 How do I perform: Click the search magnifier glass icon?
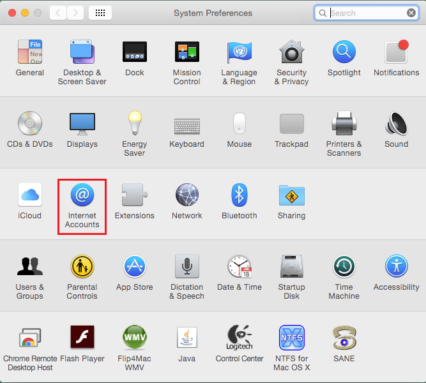click(x=323, y=13)
